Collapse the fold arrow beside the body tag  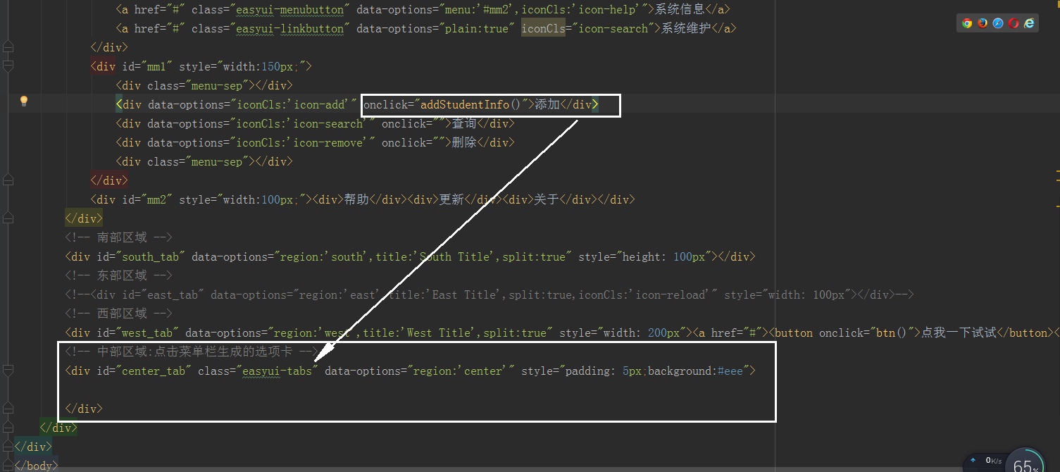pyautogui.click(x=8, y=465)
